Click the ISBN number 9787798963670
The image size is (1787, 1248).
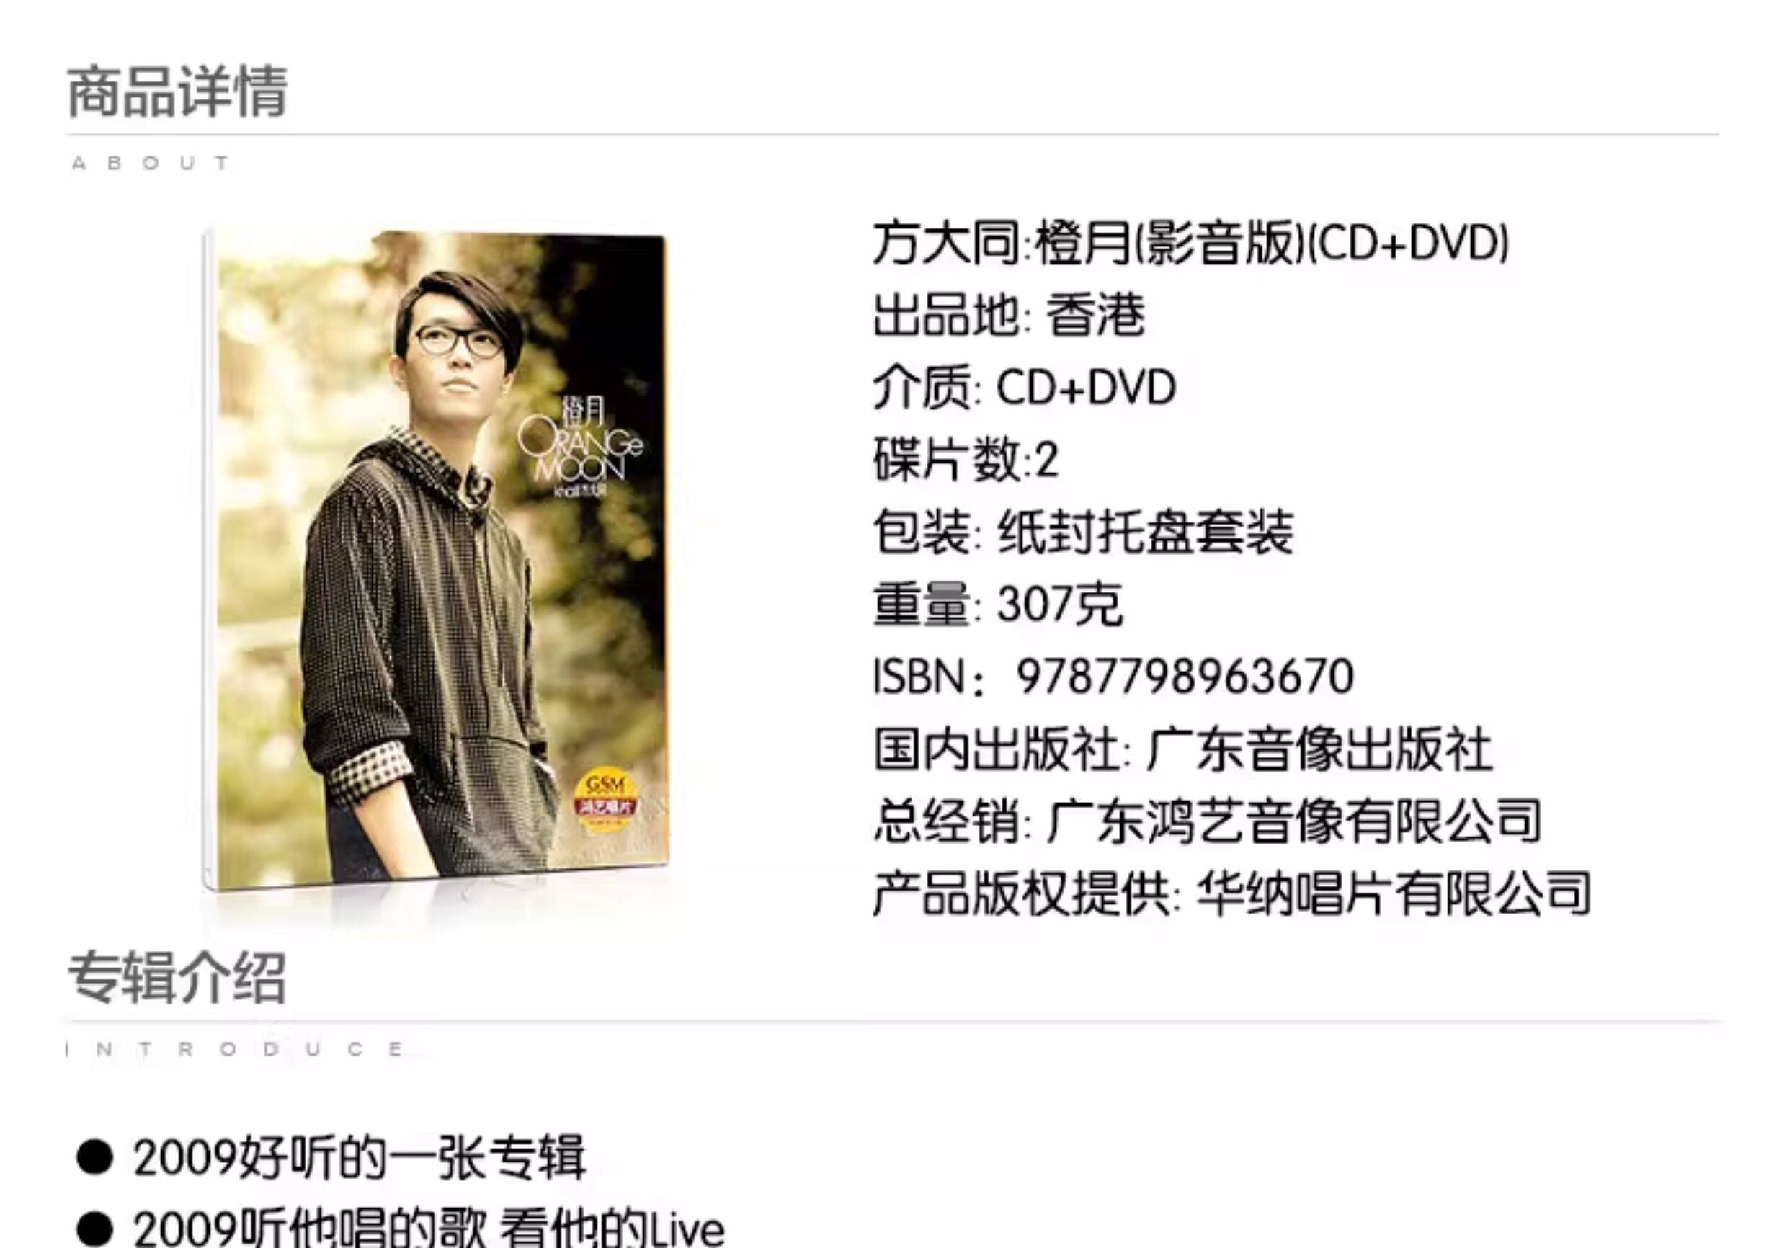[x=1185, y=676]
